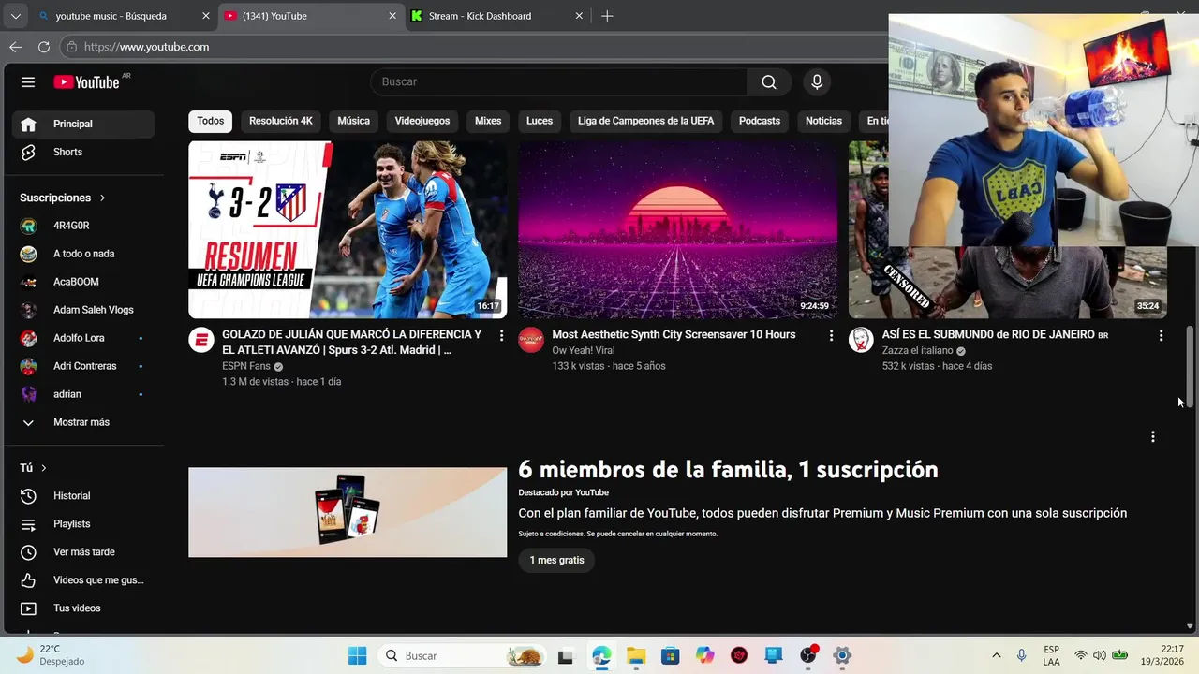This screenshot has height=674, width=1199.
Task: Select Liga de Campeones de la UEFA chip
Action: point(646,121)
